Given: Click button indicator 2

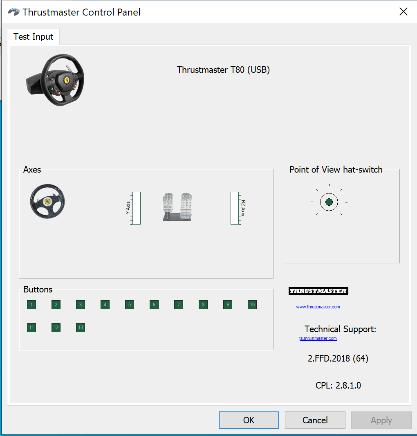Looking at the screenshot, I should pyautogui.click(x=56, y=304).
